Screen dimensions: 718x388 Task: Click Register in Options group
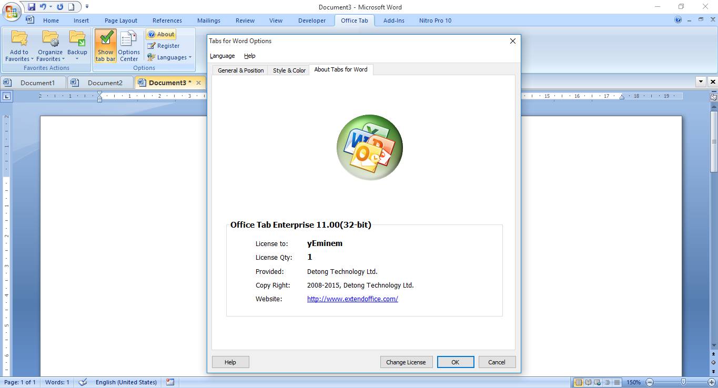click(164, 46)
